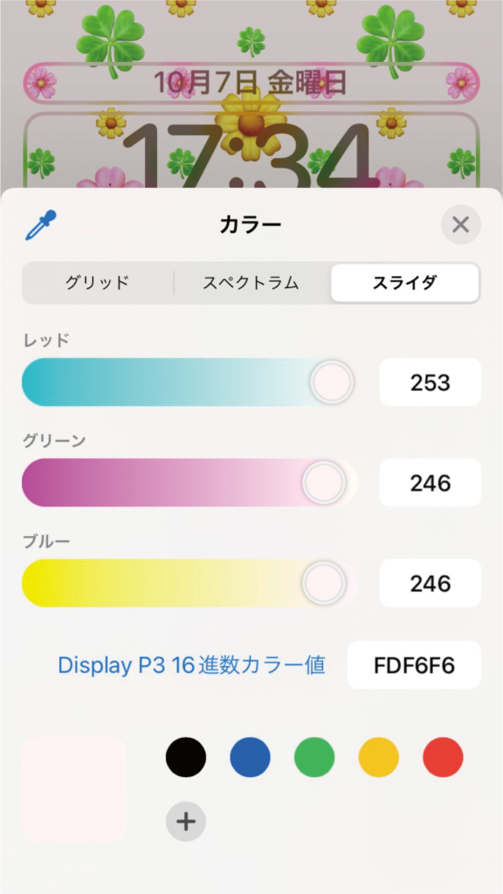
Task: Choose the yellow color swatch
Action: pyautogui.click(x=379, y=757)
